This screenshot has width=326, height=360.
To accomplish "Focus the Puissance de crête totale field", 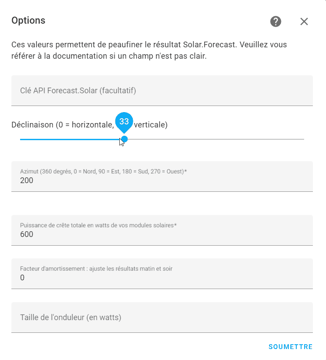I will click(162, 230).
